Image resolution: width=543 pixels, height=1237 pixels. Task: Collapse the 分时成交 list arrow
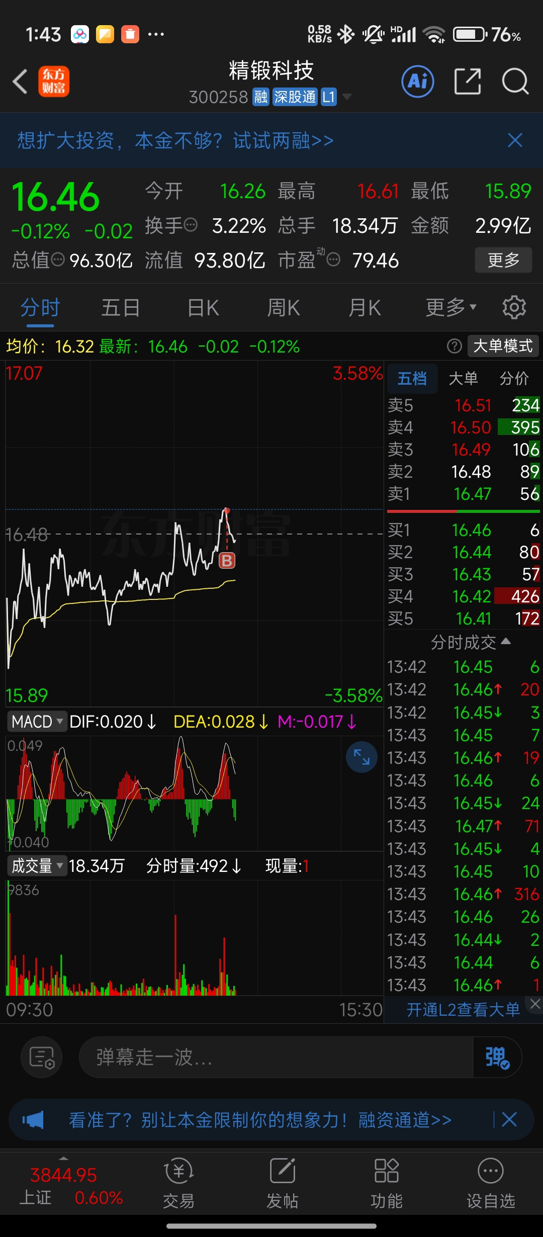[506, 641]
